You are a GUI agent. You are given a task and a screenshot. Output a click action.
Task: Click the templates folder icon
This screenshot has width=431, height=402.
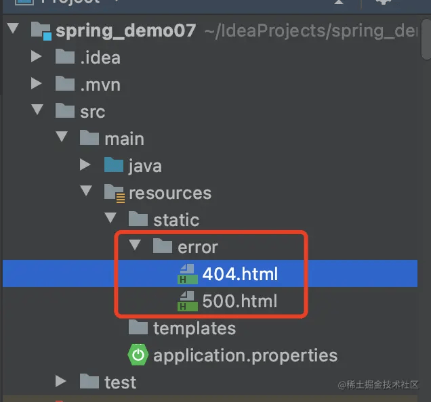click(138, 328)
